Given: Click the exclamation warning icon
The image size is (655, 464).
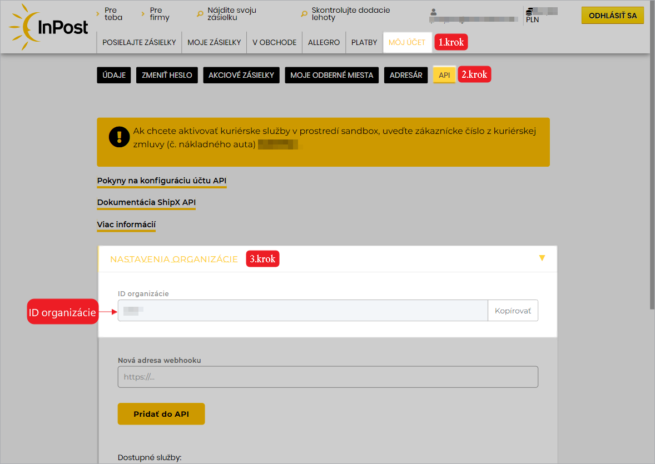Looking at the screenshot, I should coord(119,137).
